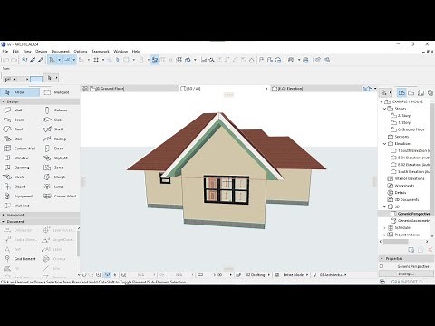Activate the Arrow selection tool
Image resolution: width=435 pixels, height=326 pixels.
[20, 92]
